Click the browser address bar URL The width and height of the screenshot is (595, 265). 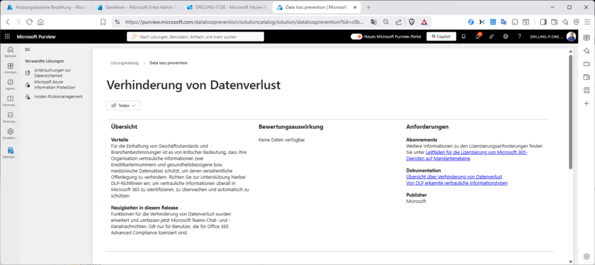click(x=245, y=22)
